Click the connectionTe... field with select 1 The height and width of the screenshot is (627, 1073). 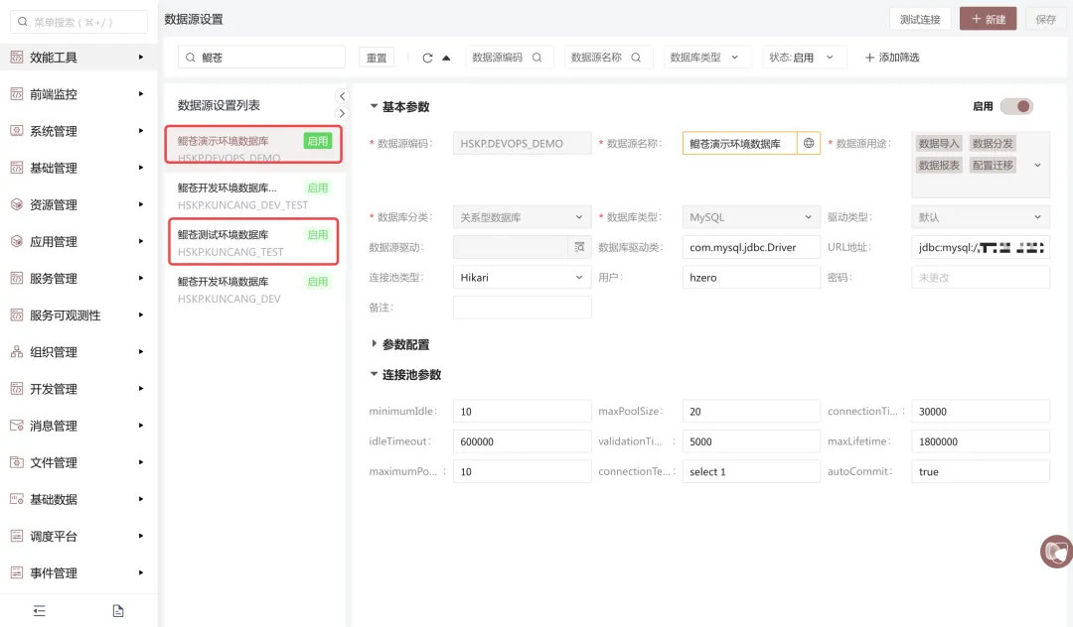tap(751, 471)
